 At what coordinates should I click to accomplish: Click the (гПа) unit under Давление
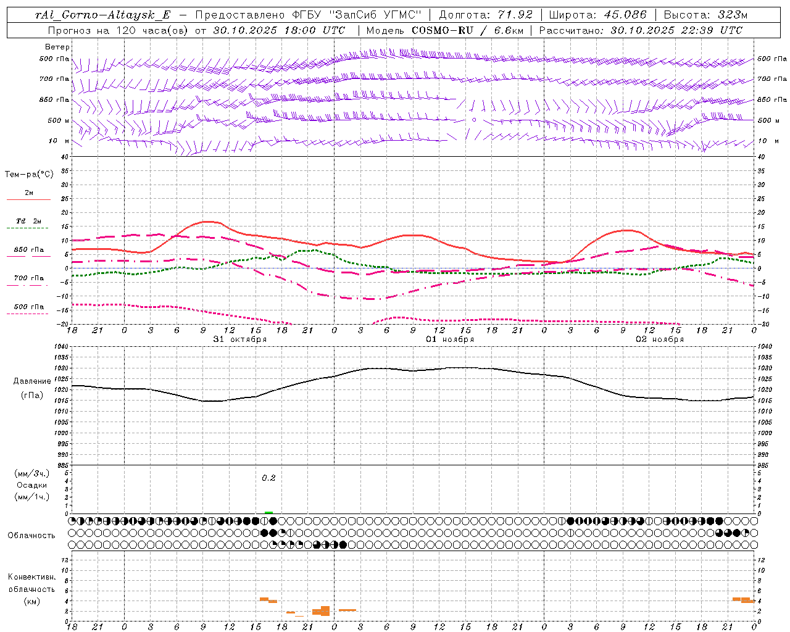click(x=32, y=396)
